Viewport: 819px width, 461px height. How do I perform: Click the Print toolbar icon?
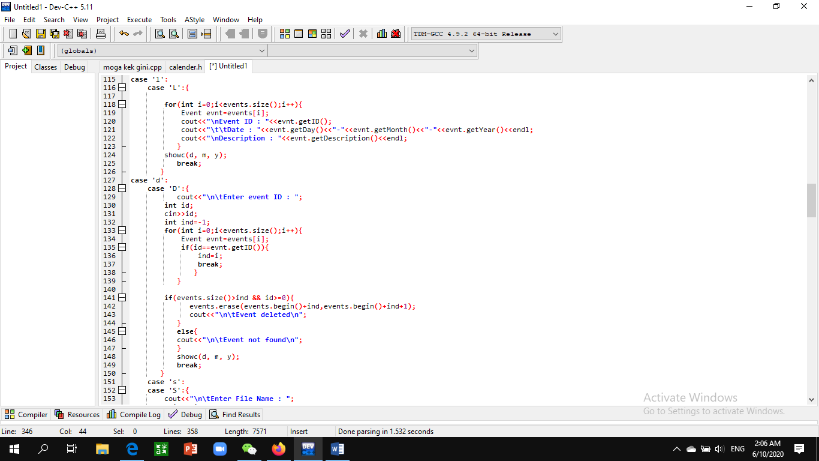[101, 34]
